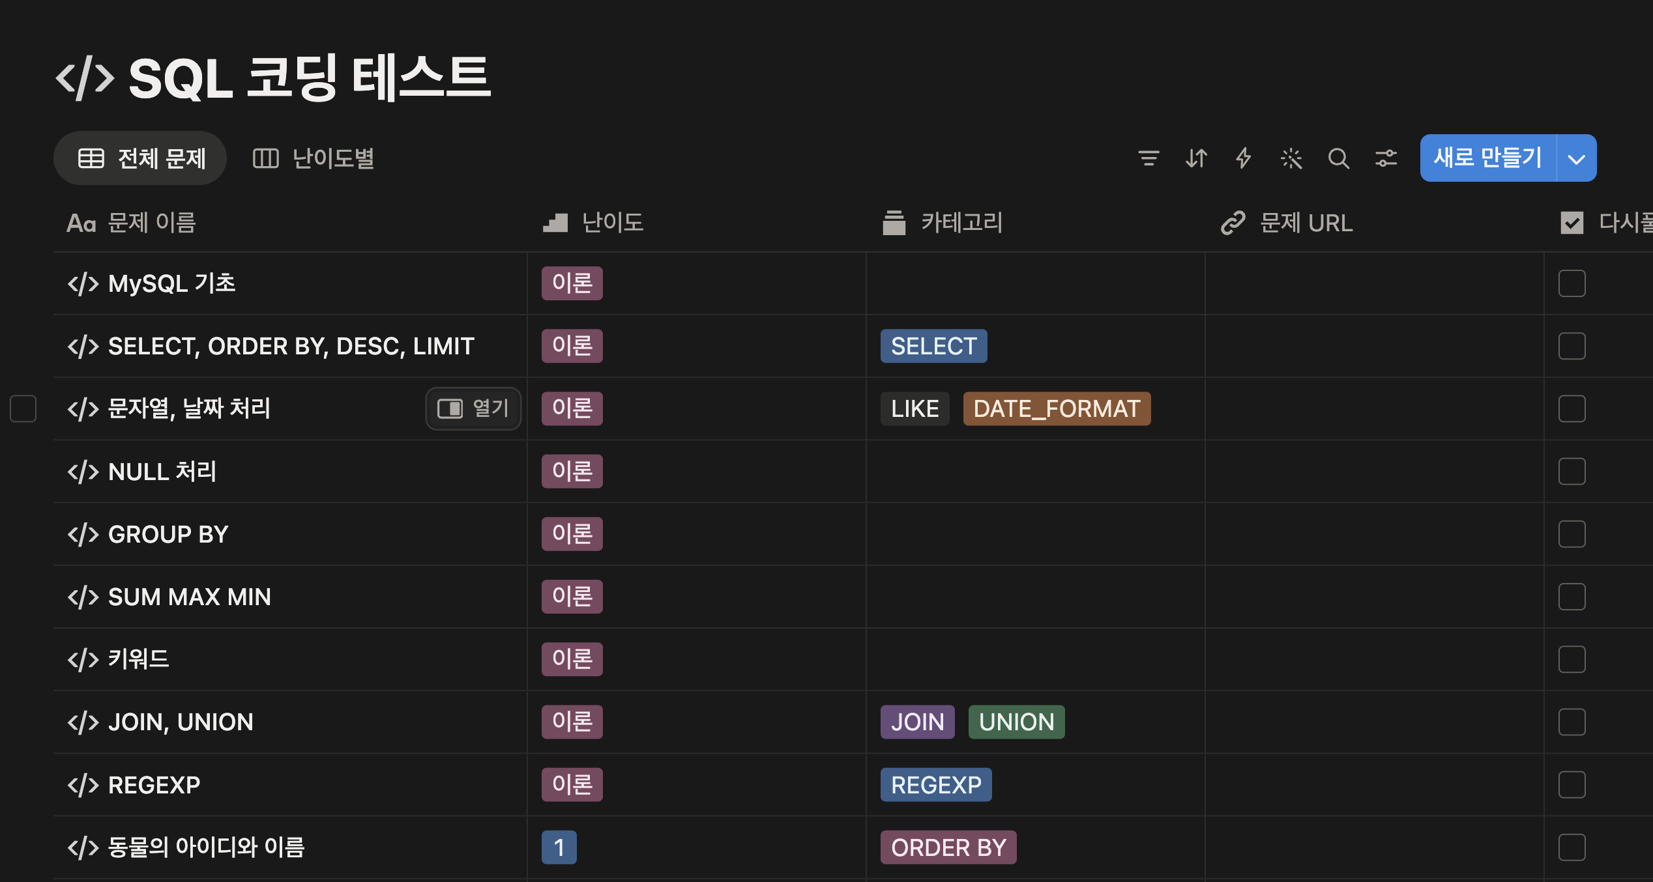Viewport: 1653px width, 882px height.
Task: Click the page icon next to 키워드
Action: point(83,659)
